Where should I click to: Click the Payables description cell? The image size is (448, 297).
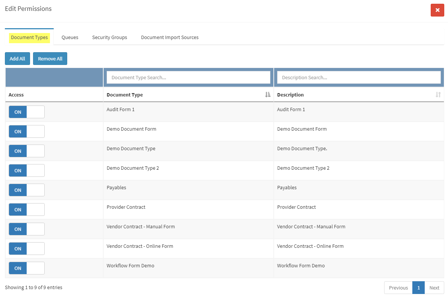coord(359,190)
